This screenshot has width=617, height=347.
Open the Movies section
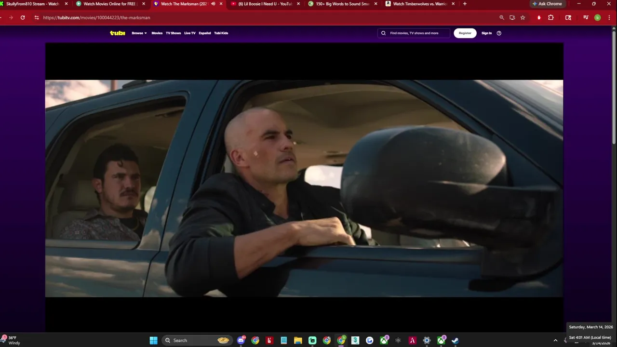[x=157, y=33]
